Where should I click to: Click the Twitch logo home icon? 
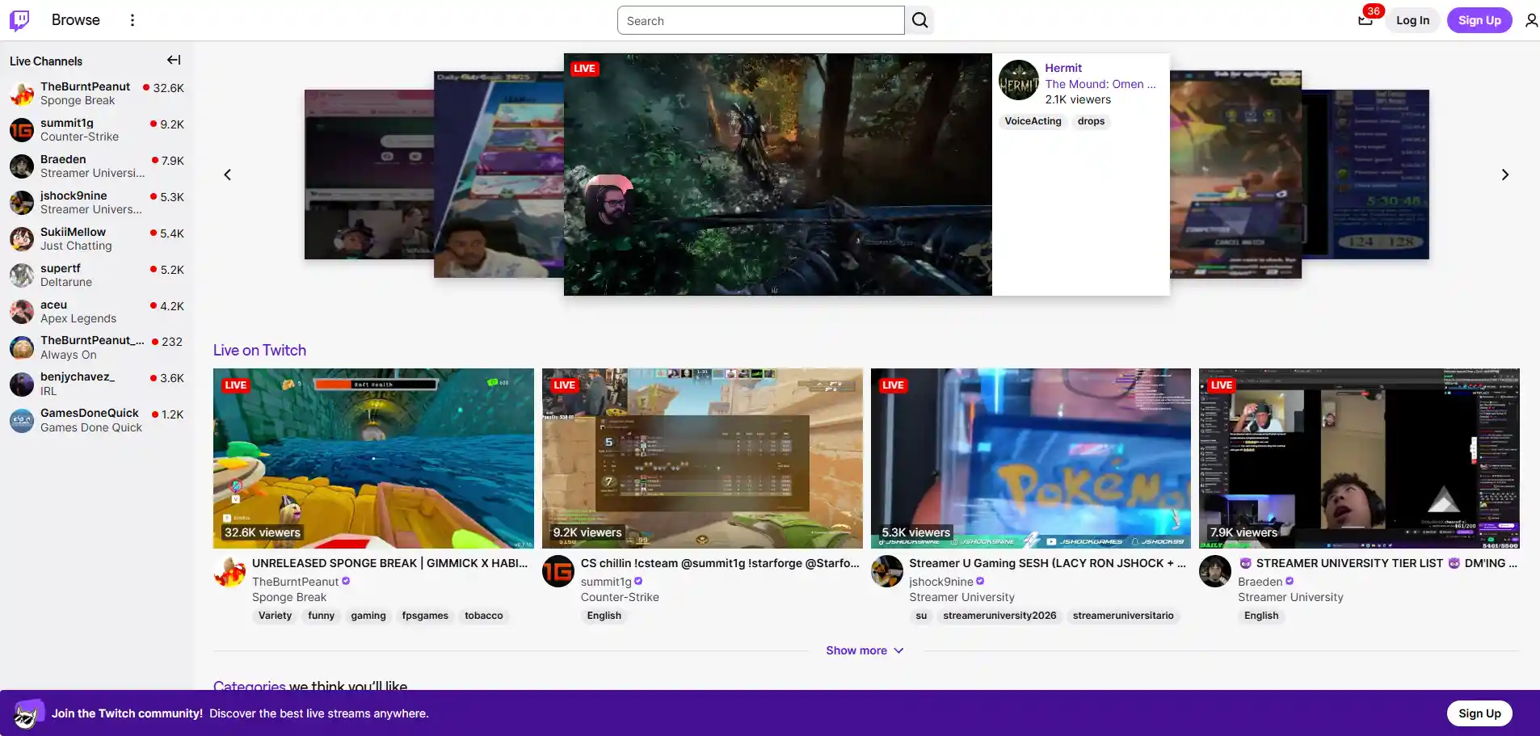pos(19,20)
